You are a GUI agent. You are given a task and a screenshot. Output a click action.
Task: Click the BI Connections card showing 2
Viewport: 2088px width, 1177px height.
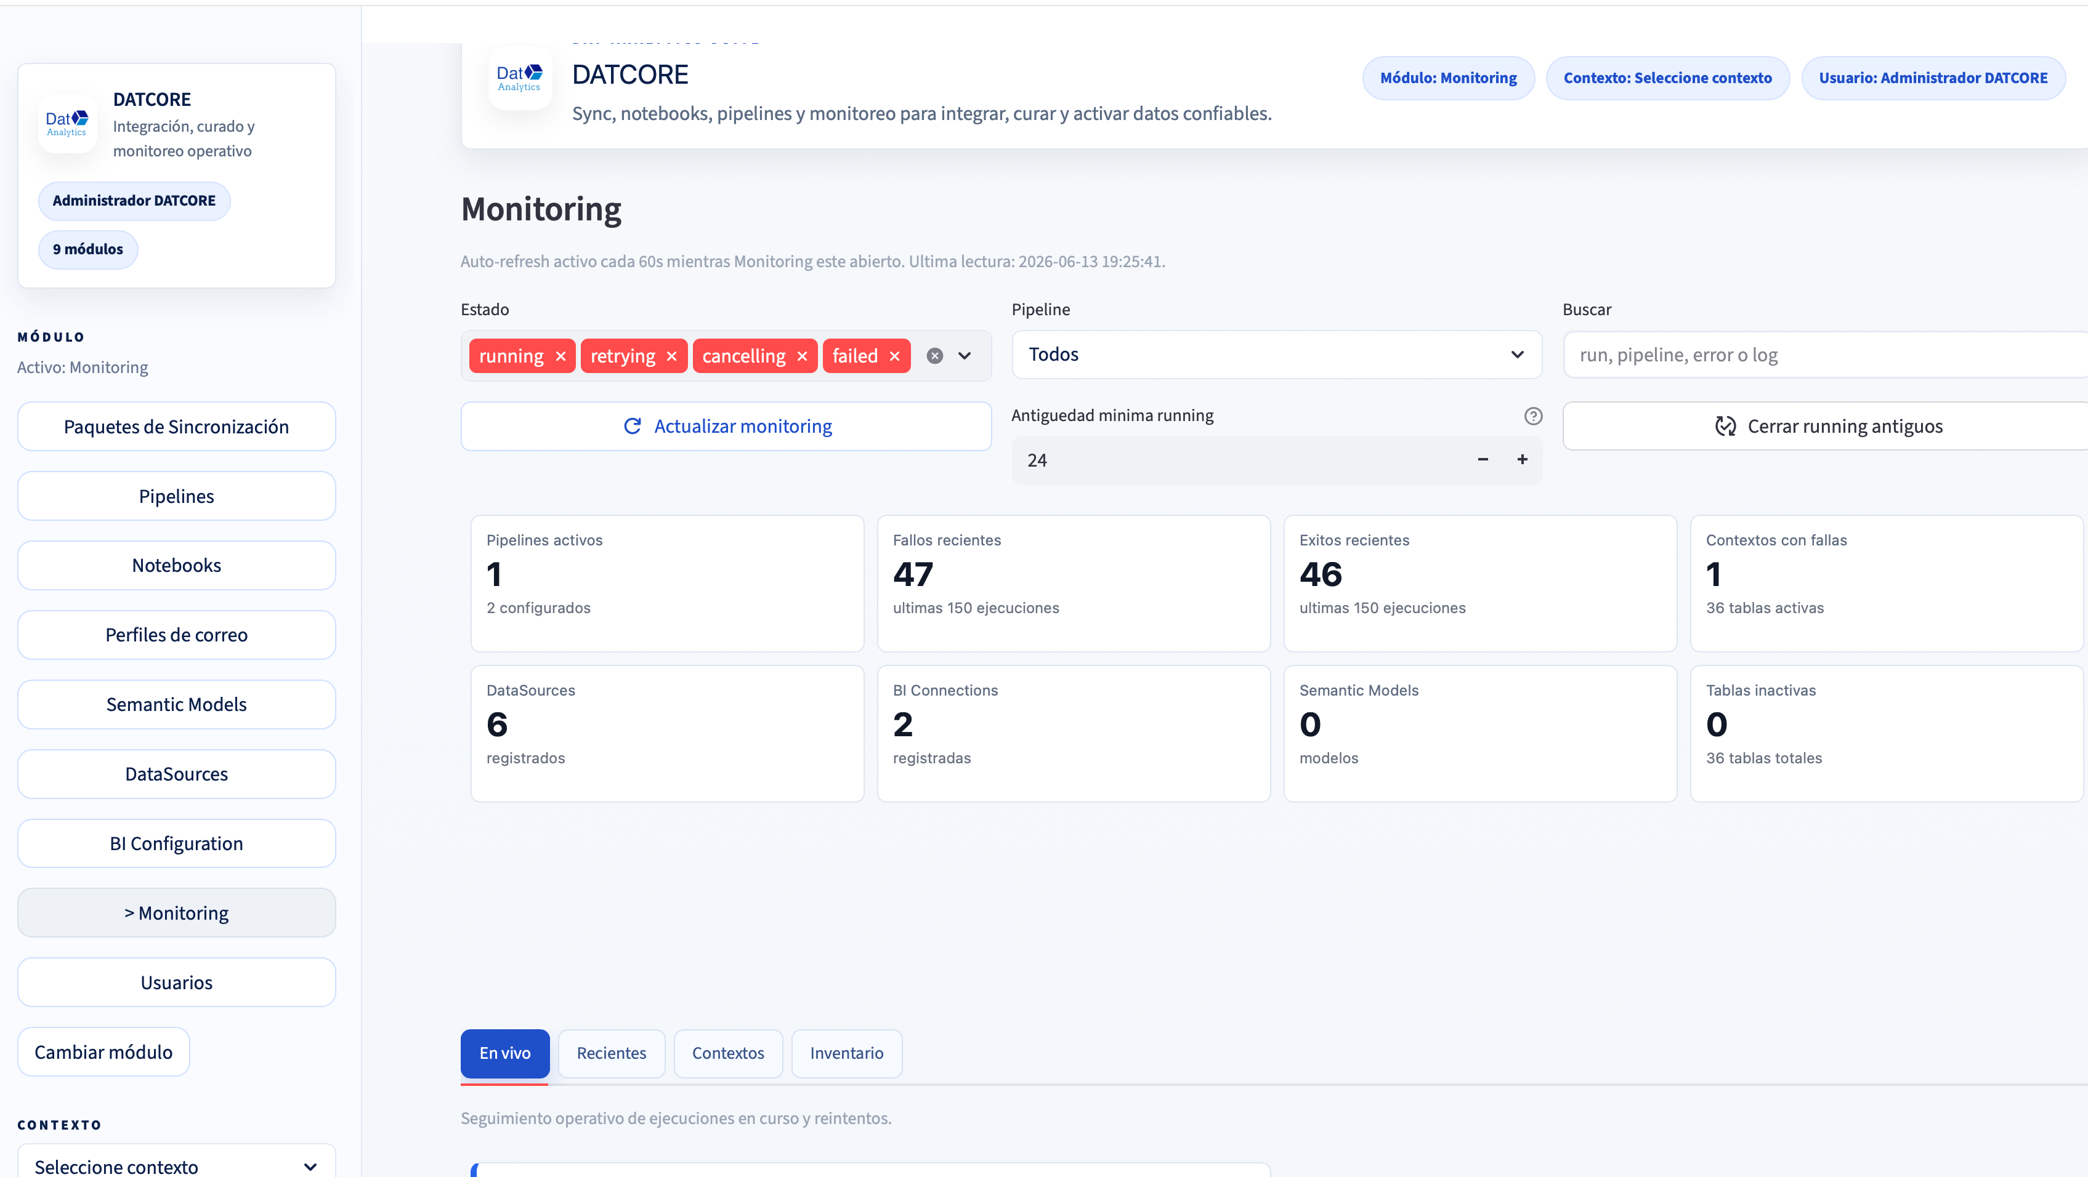click(x=1073, y=734)
